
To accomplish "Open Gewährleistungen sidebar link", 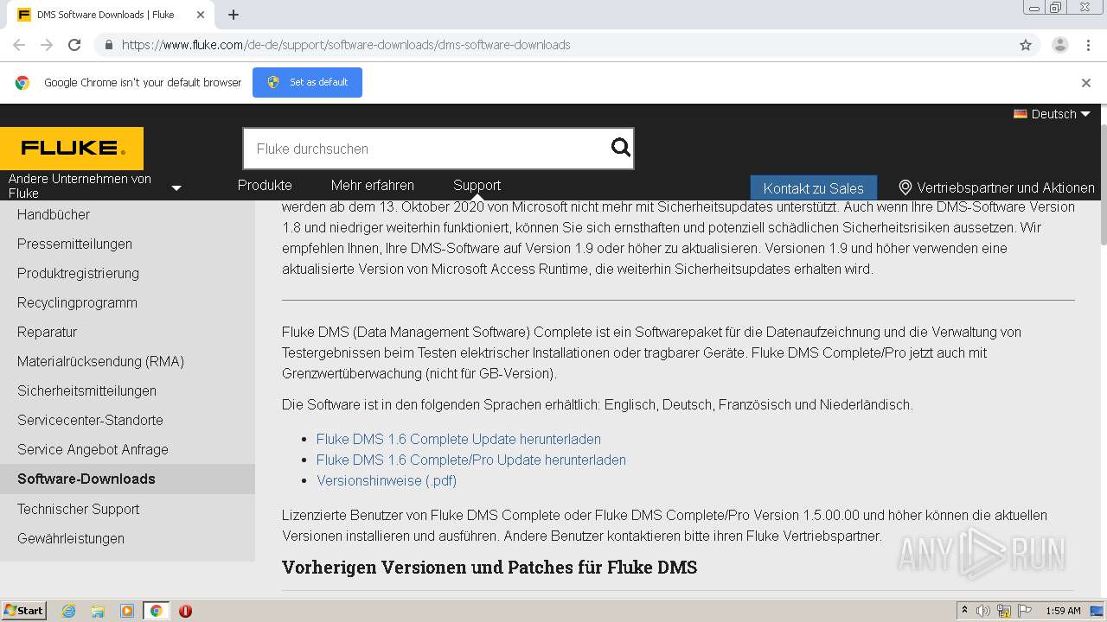I will pos(71,538).
